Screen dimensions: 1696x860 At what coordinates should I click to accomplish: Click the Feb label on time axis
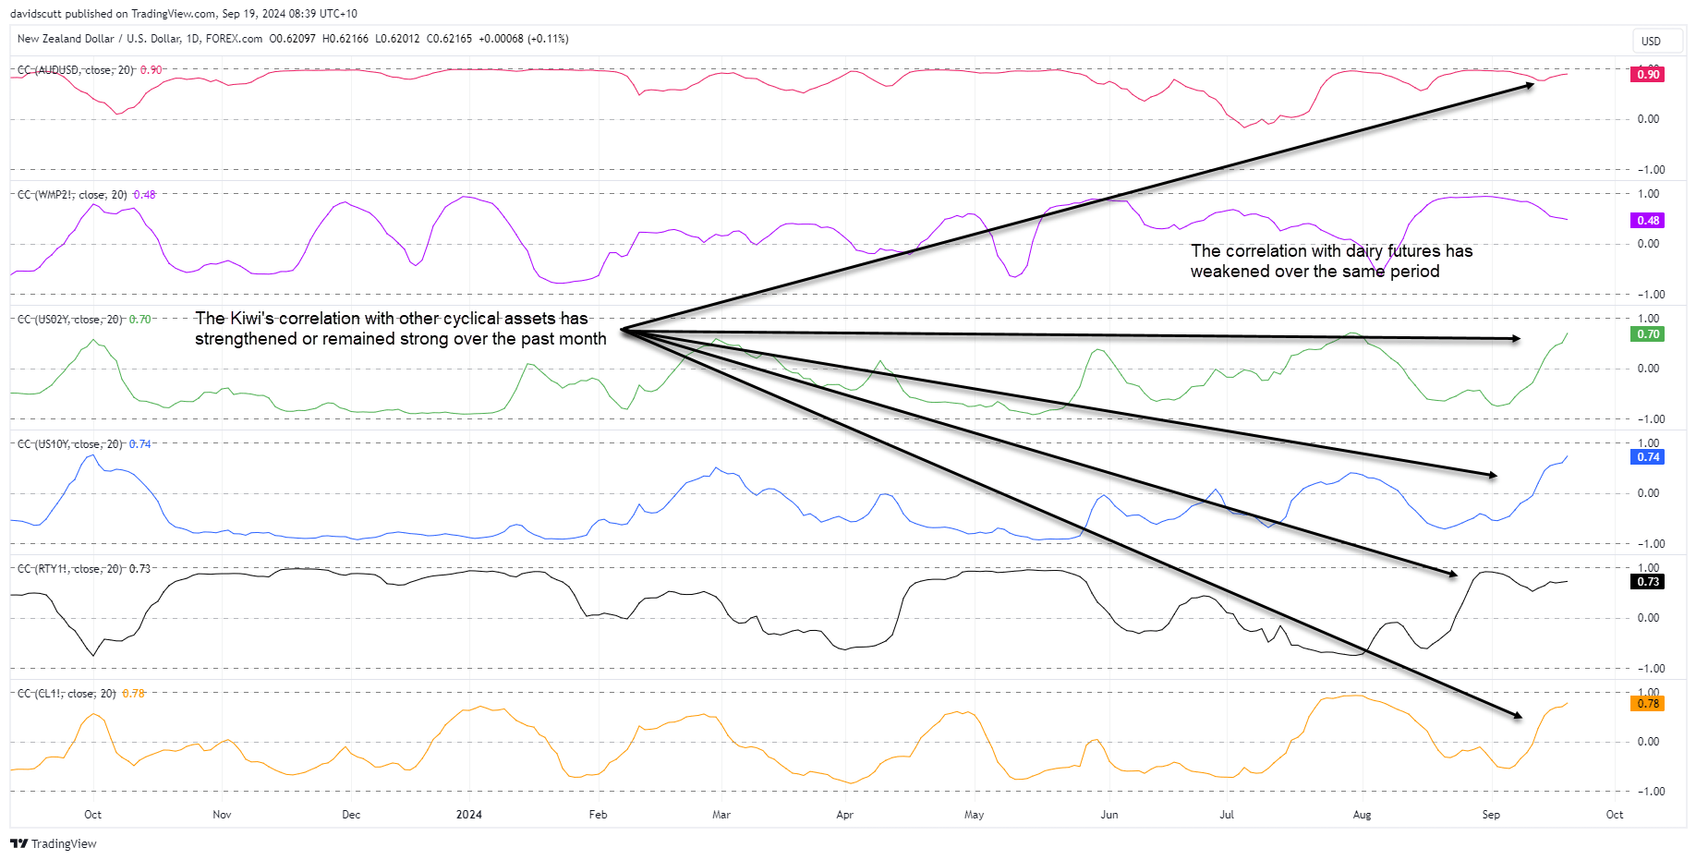[x=598, y=815]
